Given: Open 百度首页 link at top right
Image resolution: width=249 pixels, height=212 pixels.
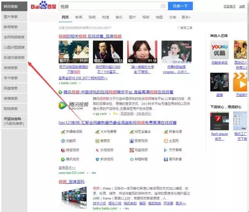Looking at the screenshot, I should click(230, 6).
